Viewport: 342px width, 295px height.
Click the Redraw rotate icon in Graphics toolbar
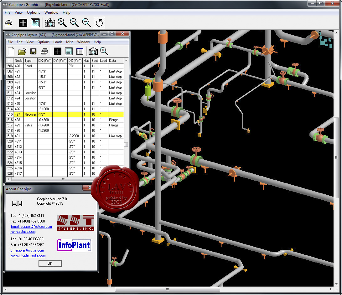99,23
